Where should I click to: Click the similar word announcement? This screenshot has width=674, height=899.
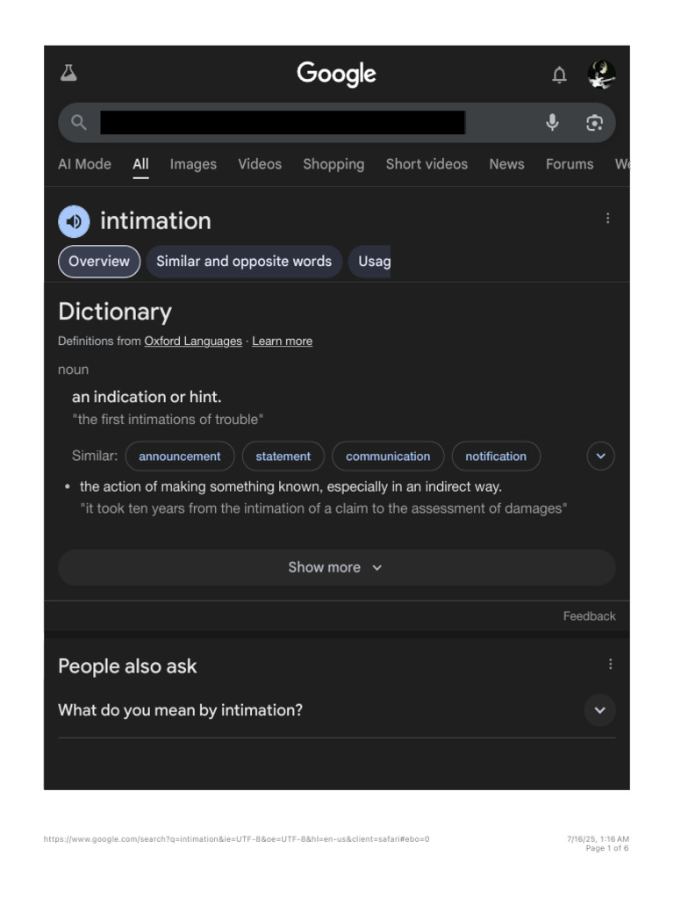pos(179,457)
